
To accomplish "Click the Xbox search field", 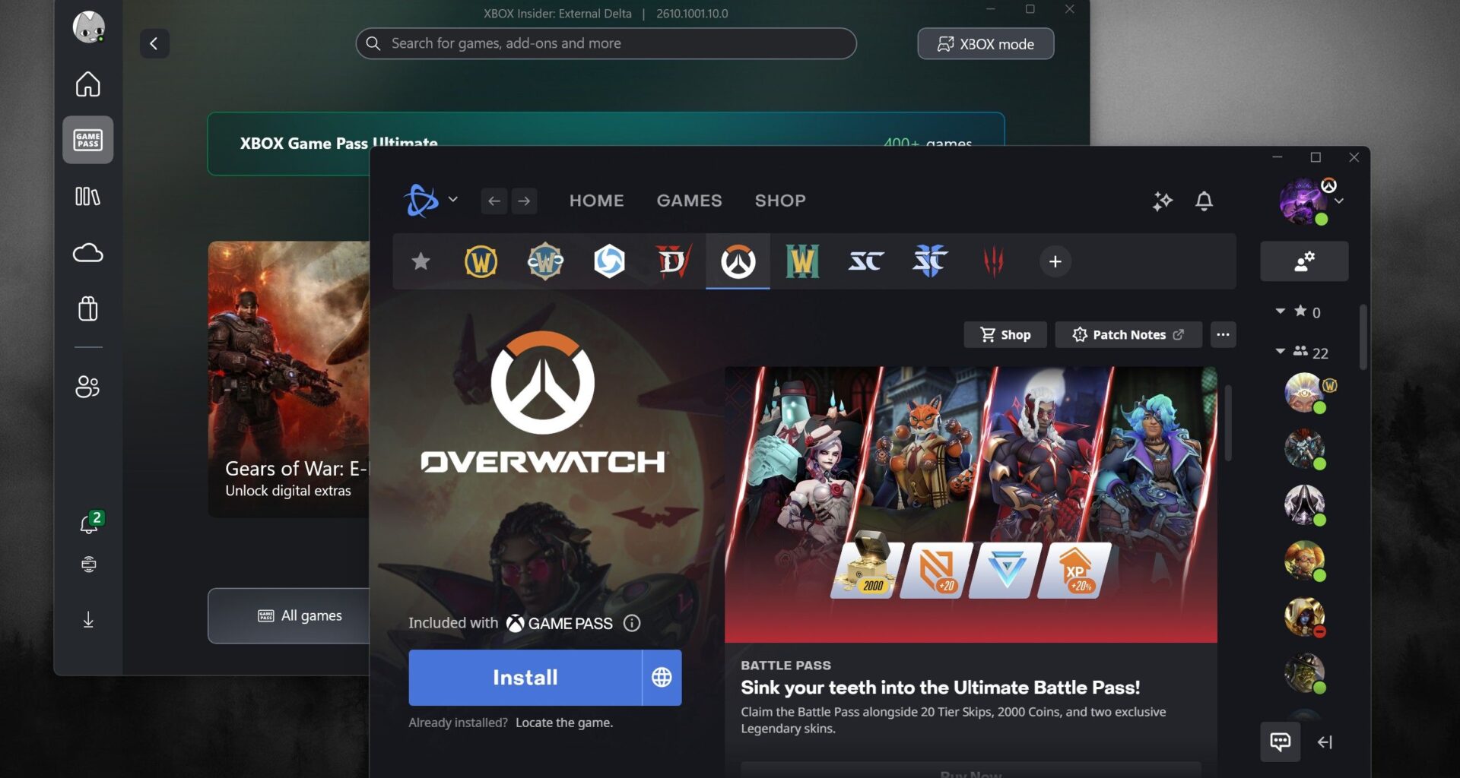I will [606, 43].
